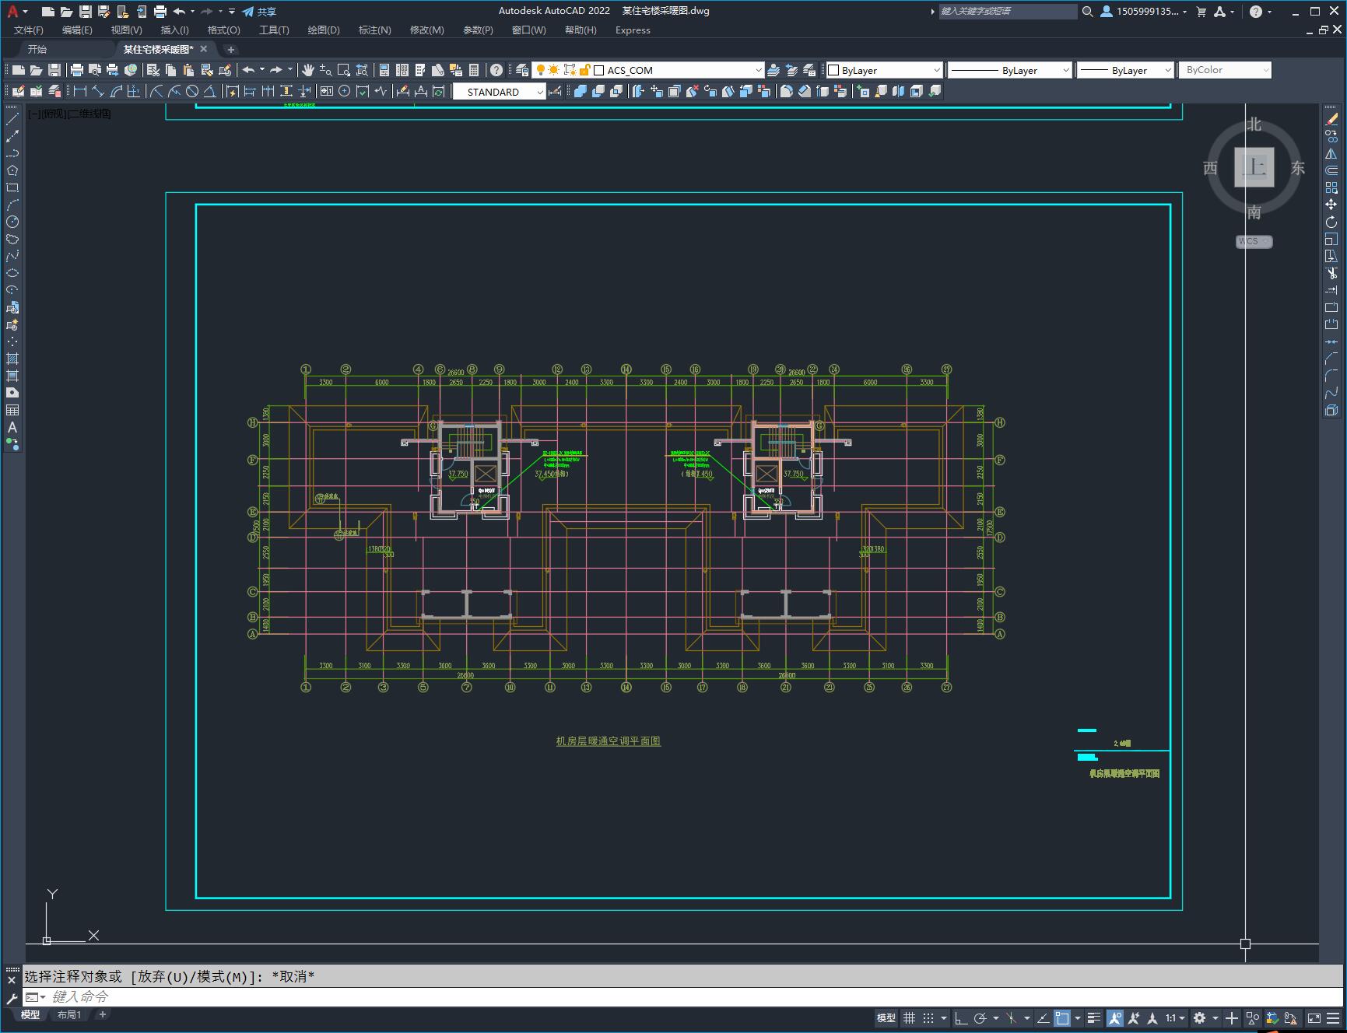Select the Line draw tool

(12, 119)
